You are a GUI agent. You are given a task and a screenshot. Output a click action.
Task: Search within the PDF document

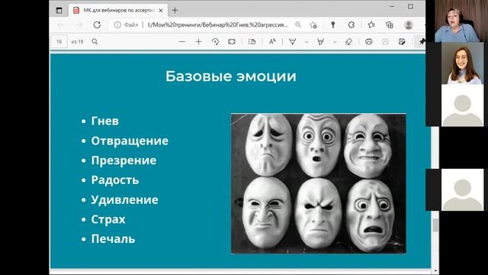pyautogui.click(x=95, y=41)
